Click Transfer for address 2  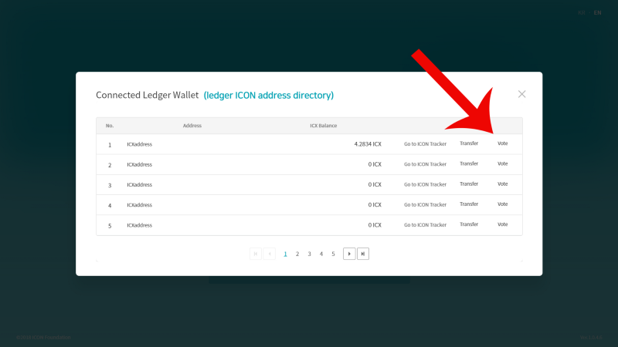coord(469,163)
